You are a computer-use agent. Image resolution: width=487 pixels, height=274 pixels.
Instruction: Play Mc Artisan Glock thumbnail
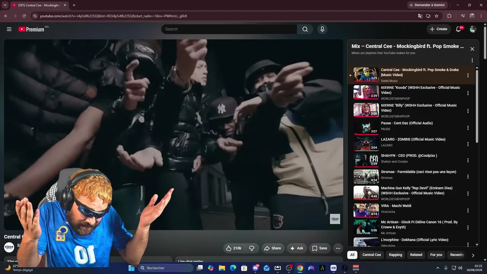366,226
